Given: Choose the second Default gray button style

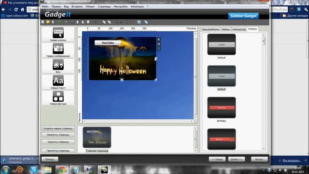Looking at the screenshot, I should 222,76.
